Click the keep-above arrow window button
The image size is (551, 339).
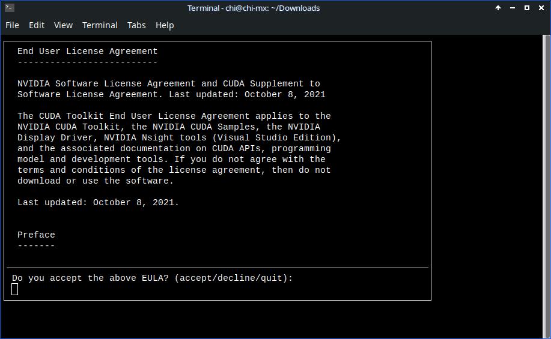[498, 8]
